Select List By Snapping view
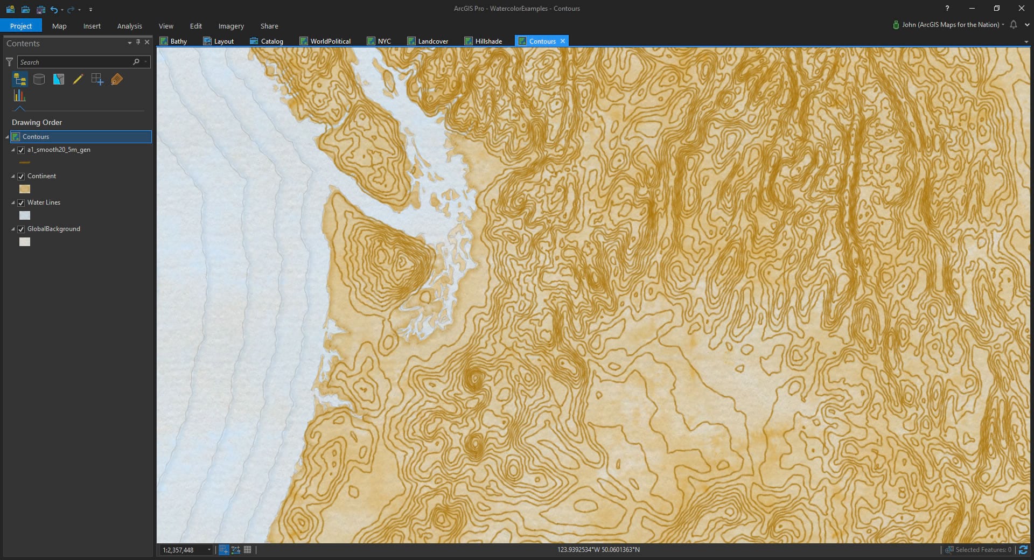The image size is (1034, 560). point(97,80)
